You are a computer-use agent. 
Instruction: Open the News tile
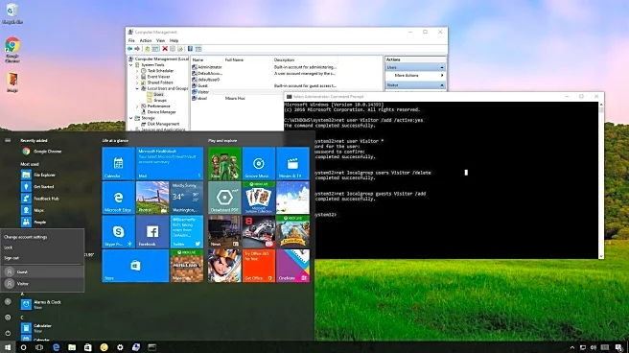224,231
